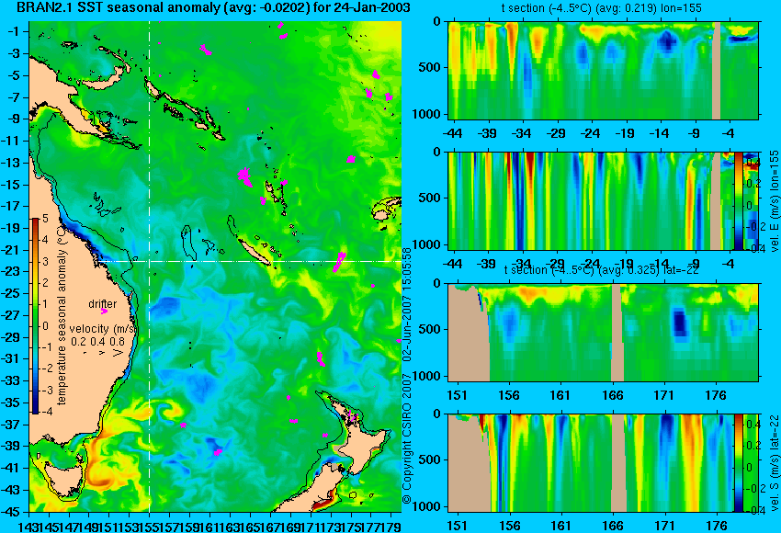The width and height of the screenshot is (781, 533).
Task: Click the '-44' tick under the top temperature section
Action: [452, 133]
